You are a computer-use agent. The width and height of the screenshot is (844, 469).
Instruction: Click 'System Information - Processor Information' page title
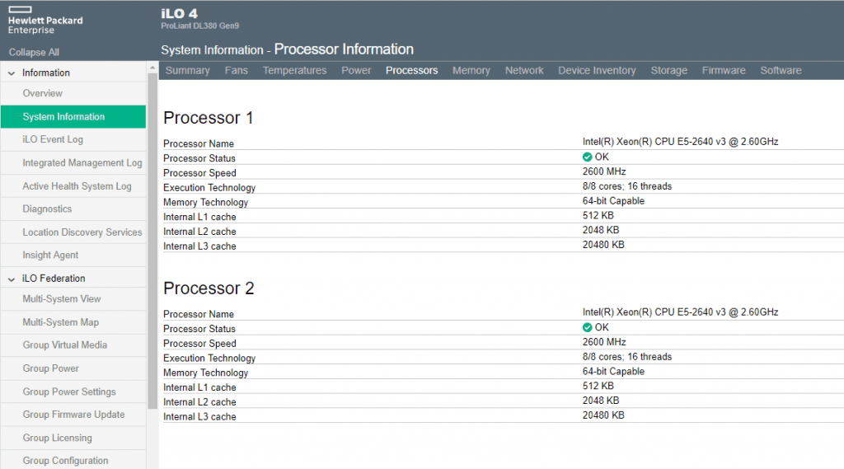[287, 49]
